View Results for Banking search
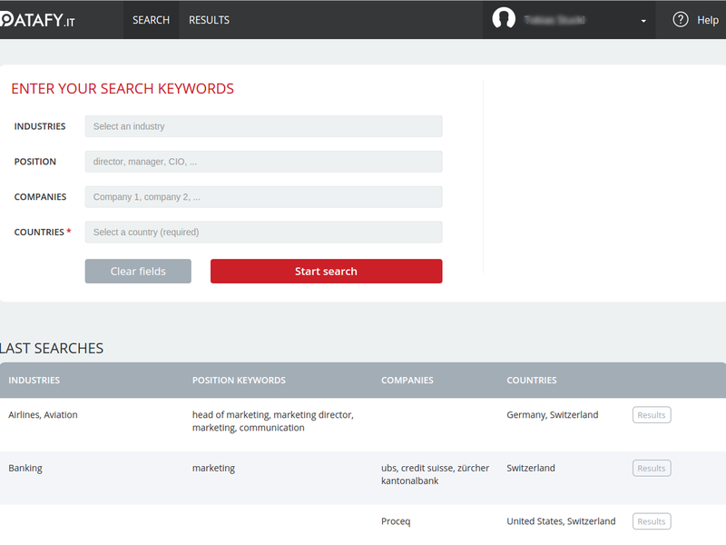 coord(652,468)
